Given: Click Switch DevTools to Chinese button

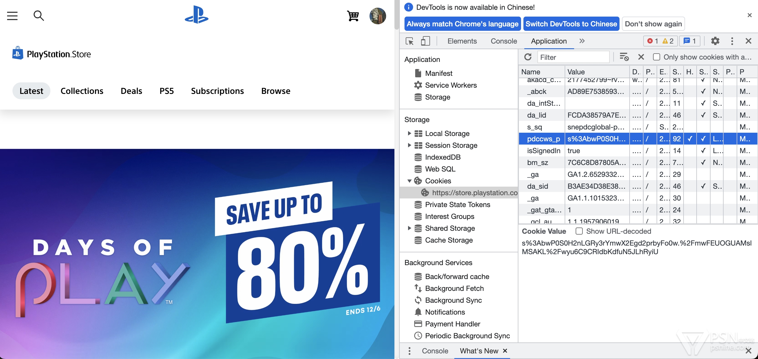Looking at the screenshot, I should (571, 24).
